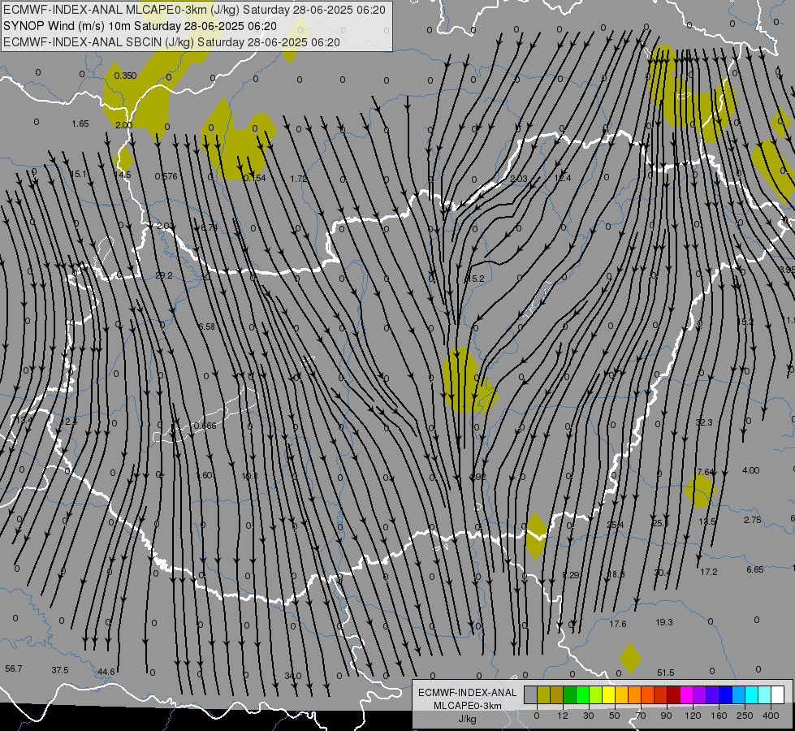
Task: Choose the dark blue legend swatch
Action: (726, 695)
